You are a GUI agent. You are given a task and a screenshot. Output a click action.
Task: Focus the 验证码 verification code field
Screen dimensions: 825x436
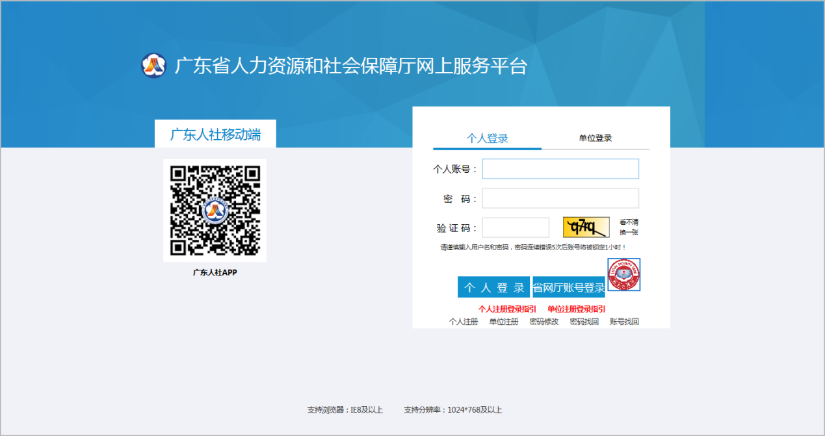pyautogui.click(x=516, y=227)
